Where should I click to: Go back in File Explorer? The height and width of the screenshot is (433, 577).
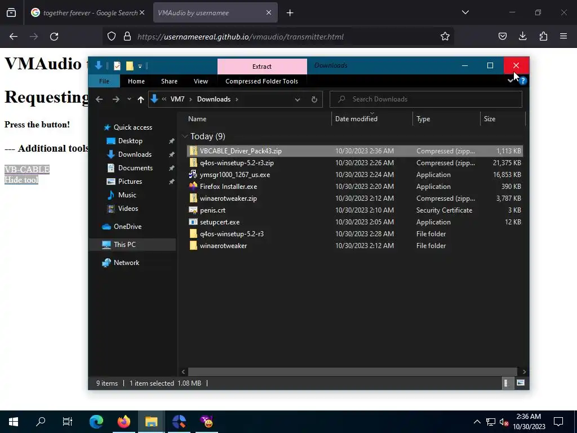click(x=99, y=99)
